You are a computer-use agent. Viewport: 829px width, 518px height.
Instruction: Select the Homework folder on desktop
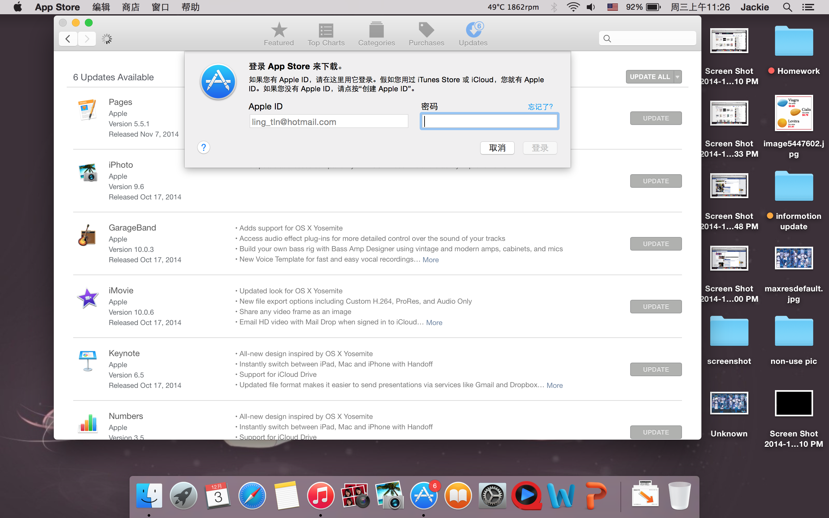[x=794, y=41]
